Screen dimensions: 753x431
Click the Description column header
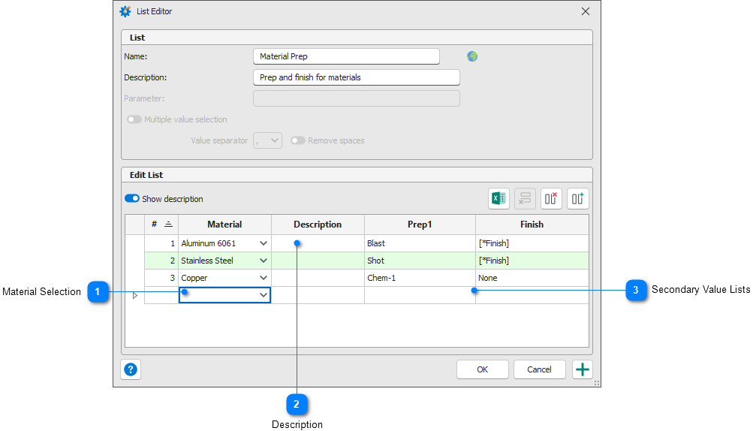318,225
